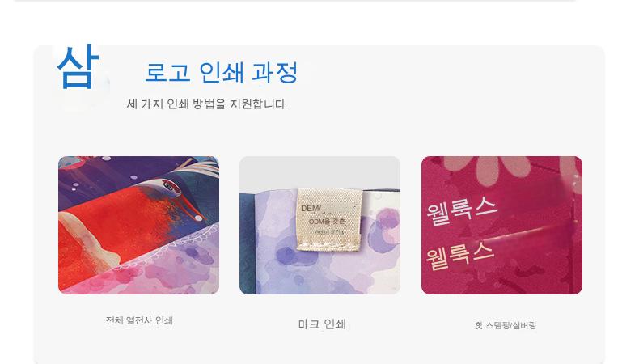Open the red crane heat-transfer print thumbnail
Image resolution: width=639 pixels, height=364 pixels.
[138, 225]
